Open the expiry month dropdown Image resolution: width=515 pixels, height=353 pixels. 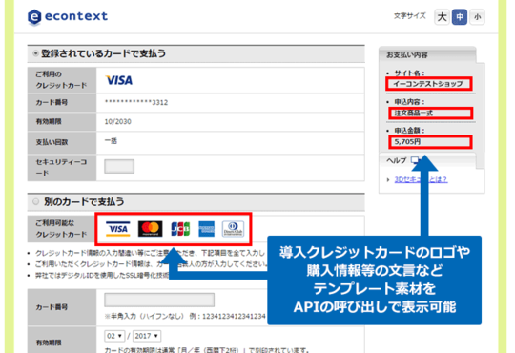114,336
